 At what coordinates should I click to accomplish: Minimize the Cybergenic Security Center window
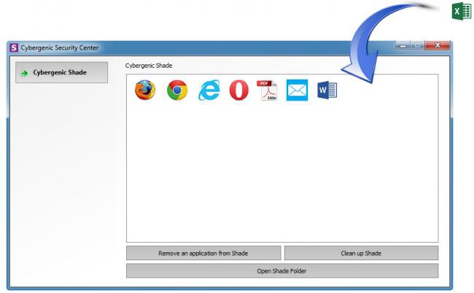click(x=403, y=46)
